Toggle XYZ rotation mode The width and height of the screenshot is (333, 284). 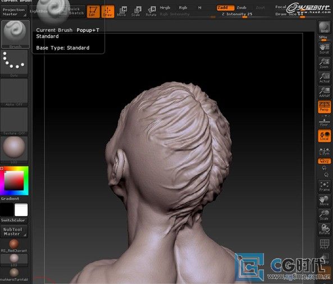(x=324, y=161)
